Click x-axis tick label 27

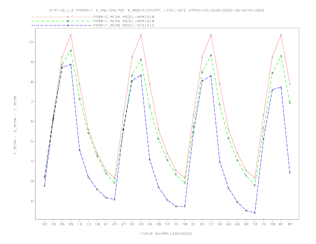click(123, 224)
